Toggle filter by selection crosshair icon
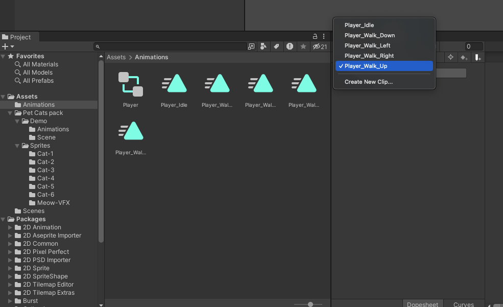Viewport: 503px width, 307px height. click(x=450, y=58)
